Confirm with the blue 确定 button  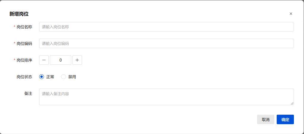tap(285, 119)
